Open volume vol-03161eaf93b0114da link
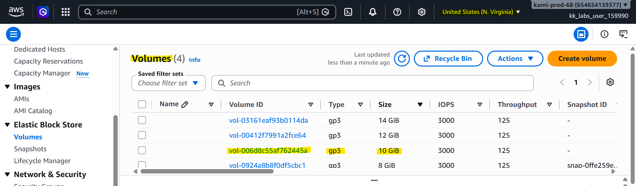The image size is (636, 186). click(269, 120)
